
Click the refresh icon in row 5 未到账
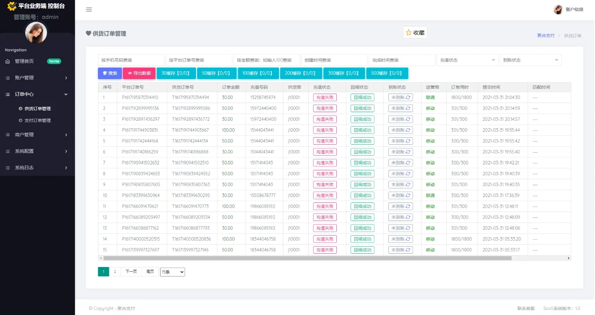pos(408,141)
